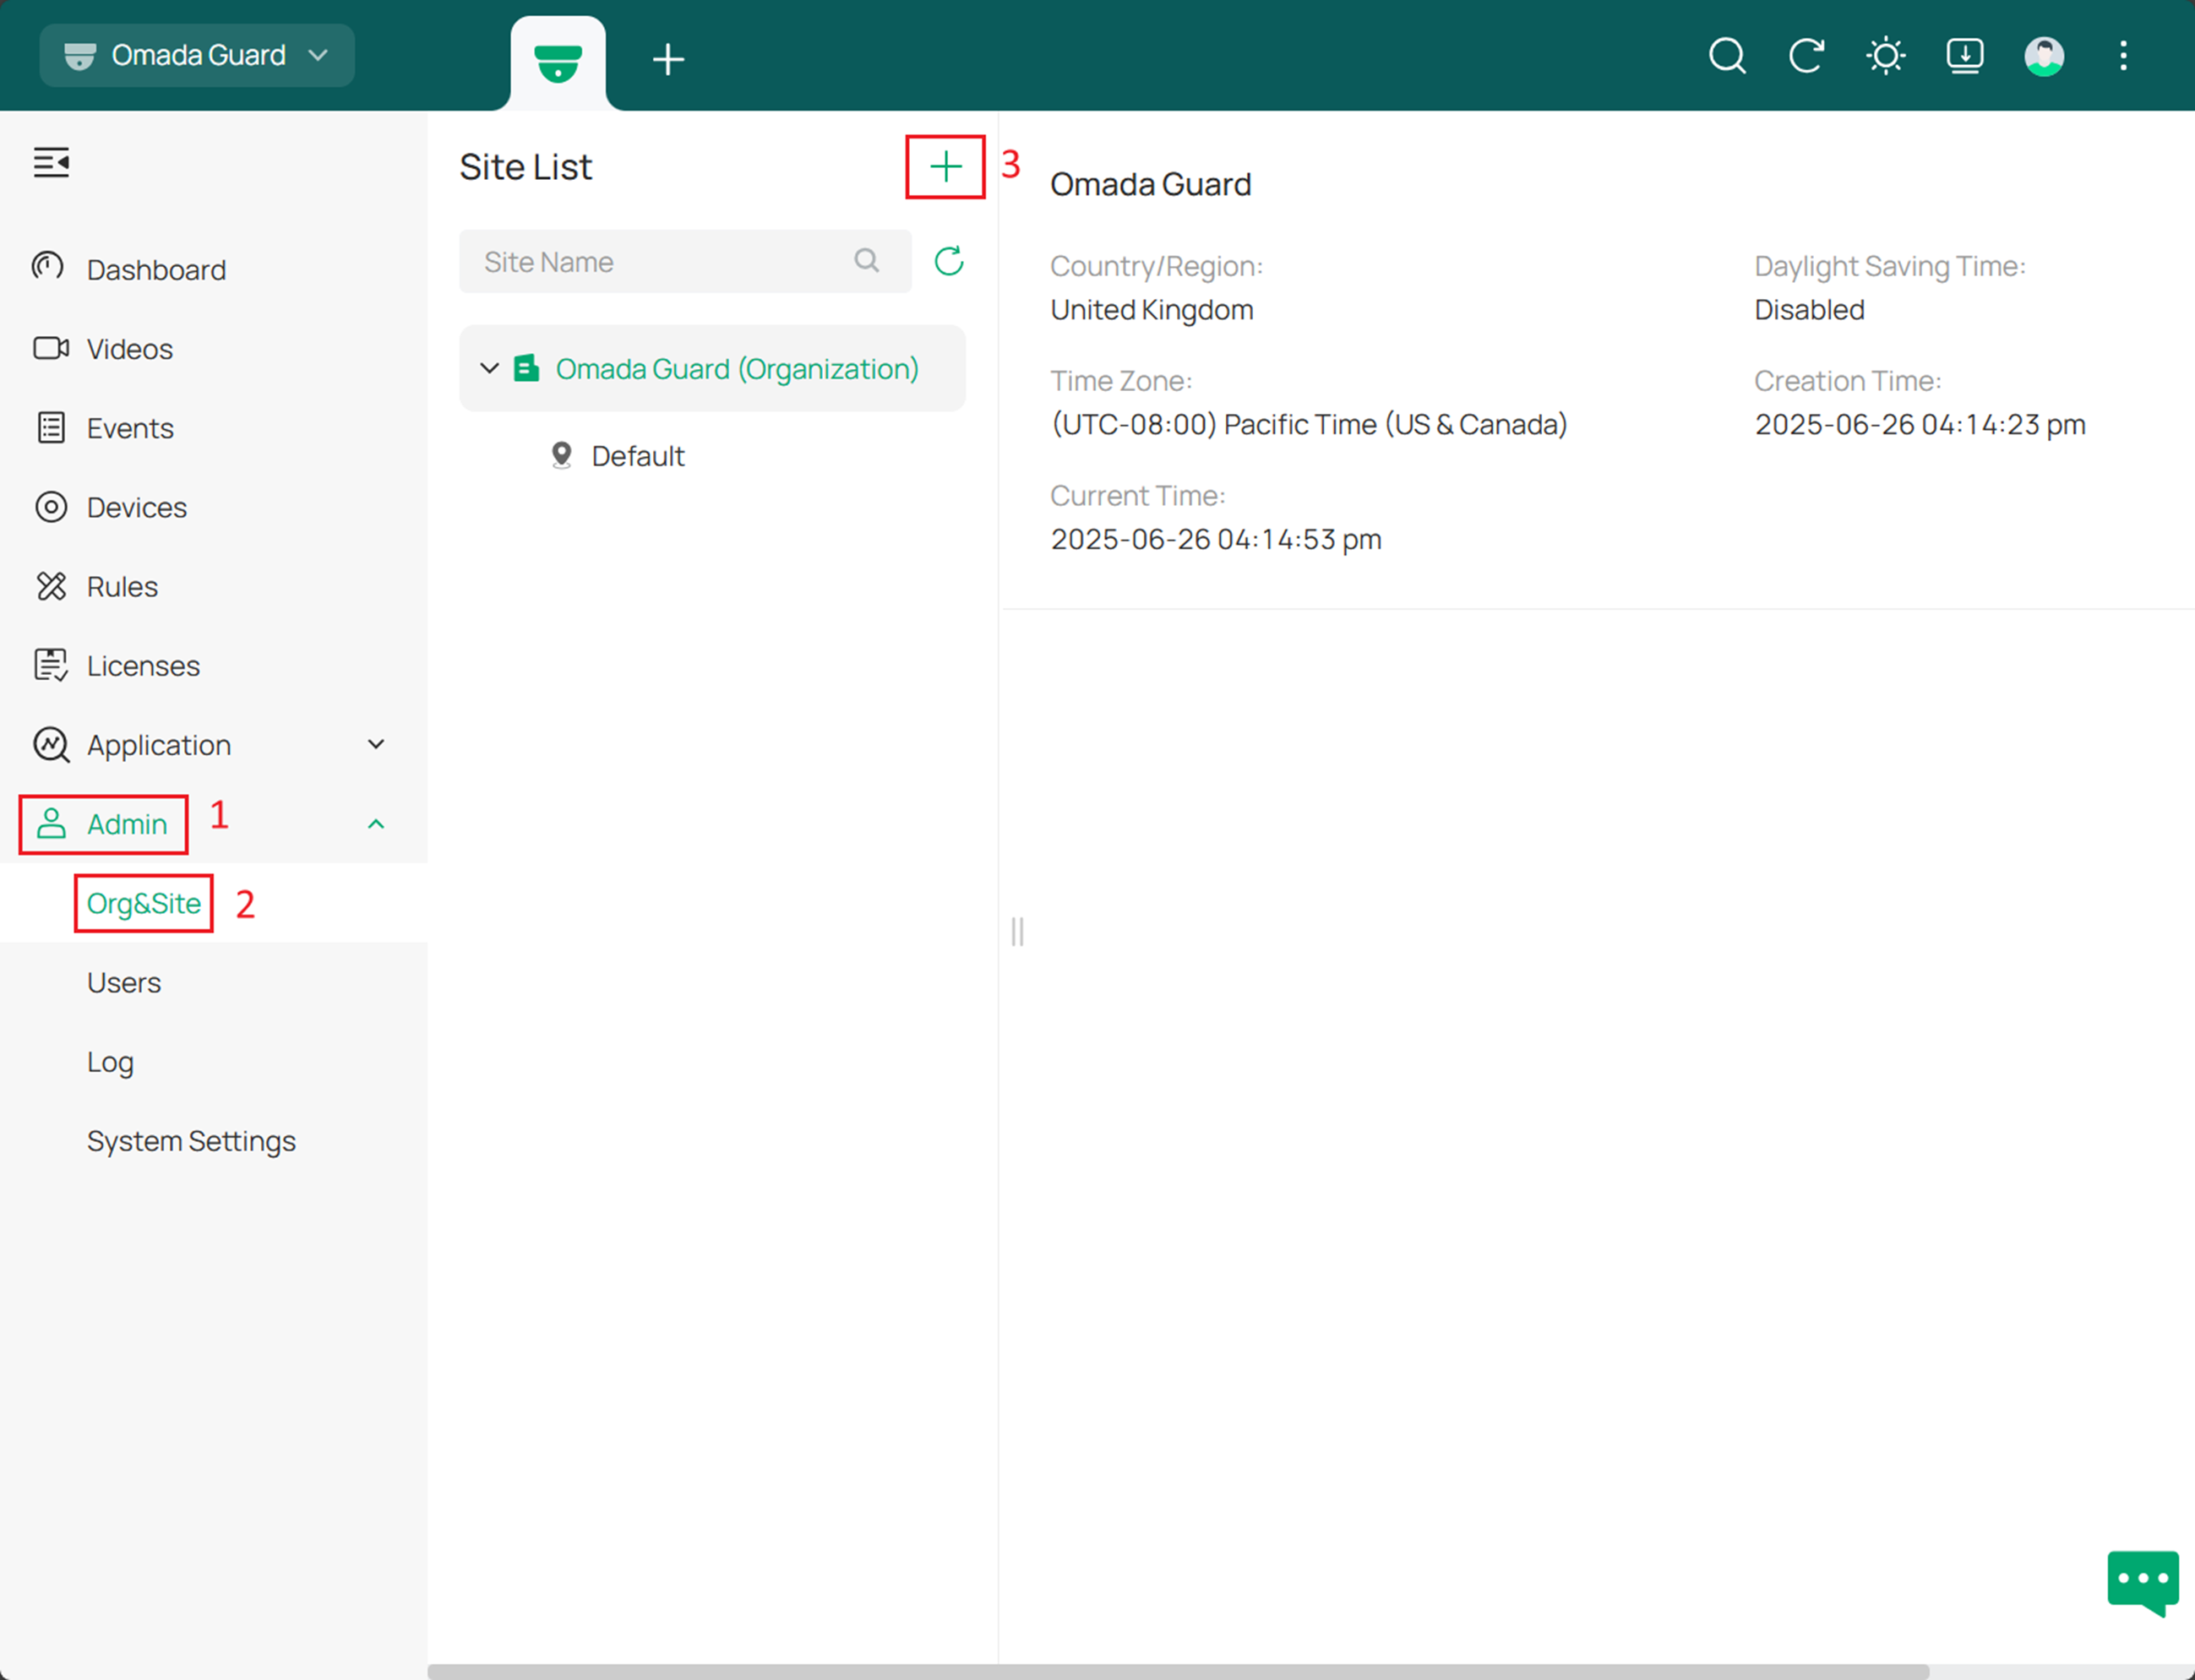Viewport: 2195px width, 1680px height.
Task: Click the Events list icon
Action: [51, 427]
